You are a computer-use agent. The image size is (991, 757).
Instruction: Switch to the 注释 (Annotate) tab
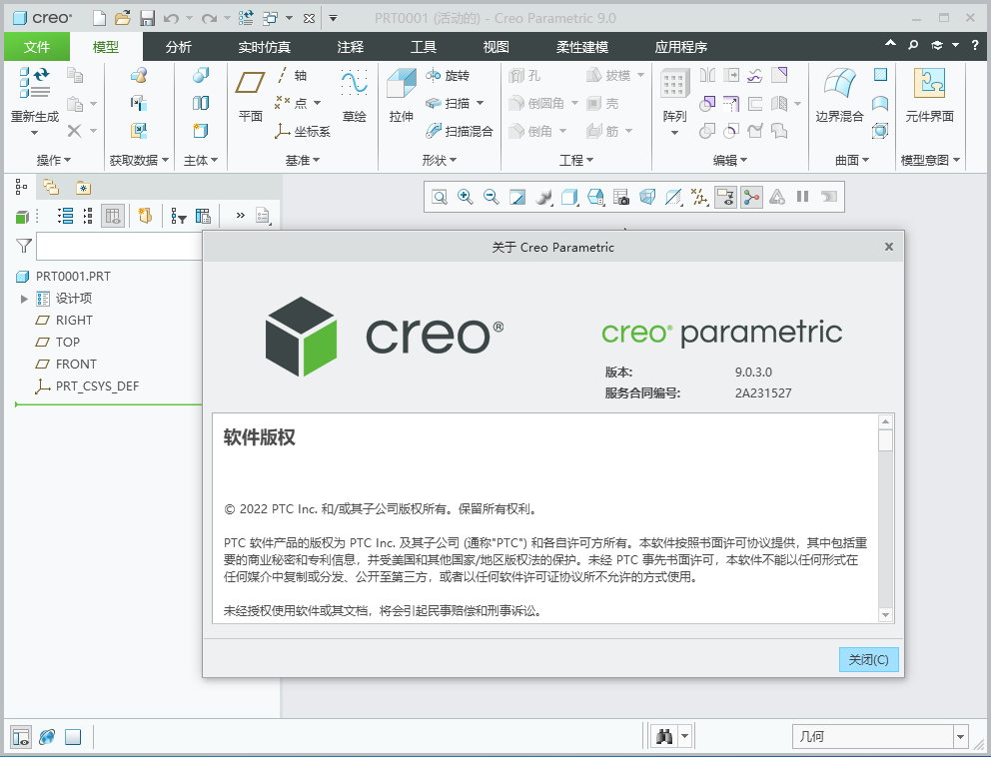point(350,47)
